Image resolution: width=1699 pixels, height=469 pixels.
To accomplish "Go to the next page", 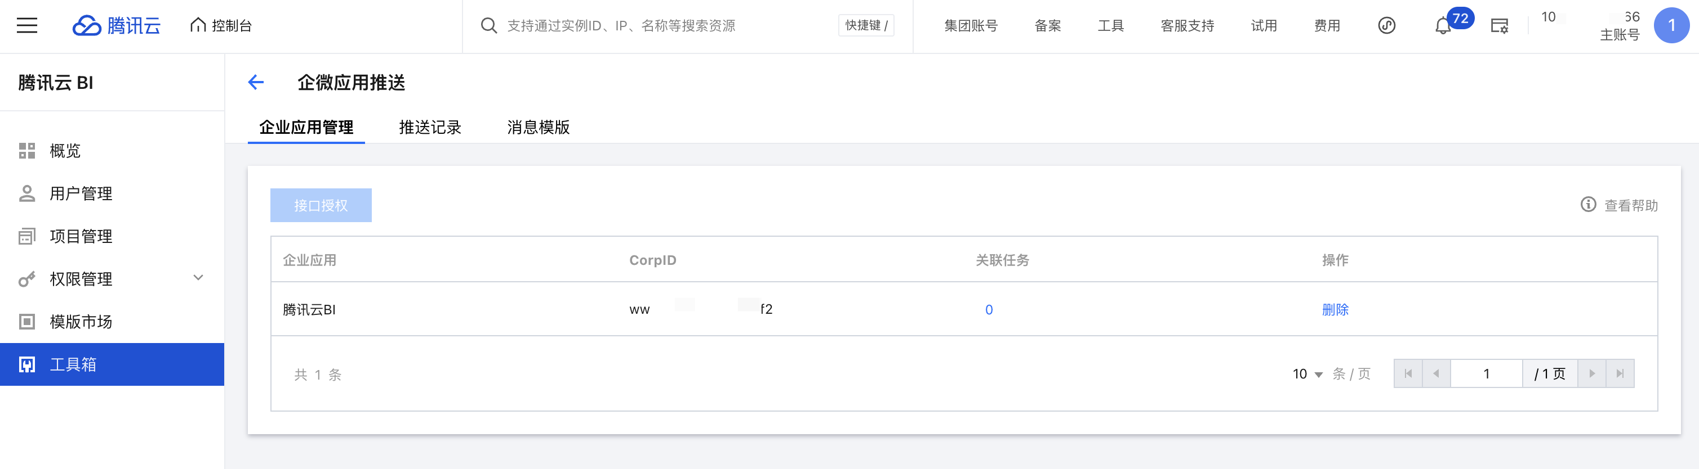I will click(x=1592, y=373).
